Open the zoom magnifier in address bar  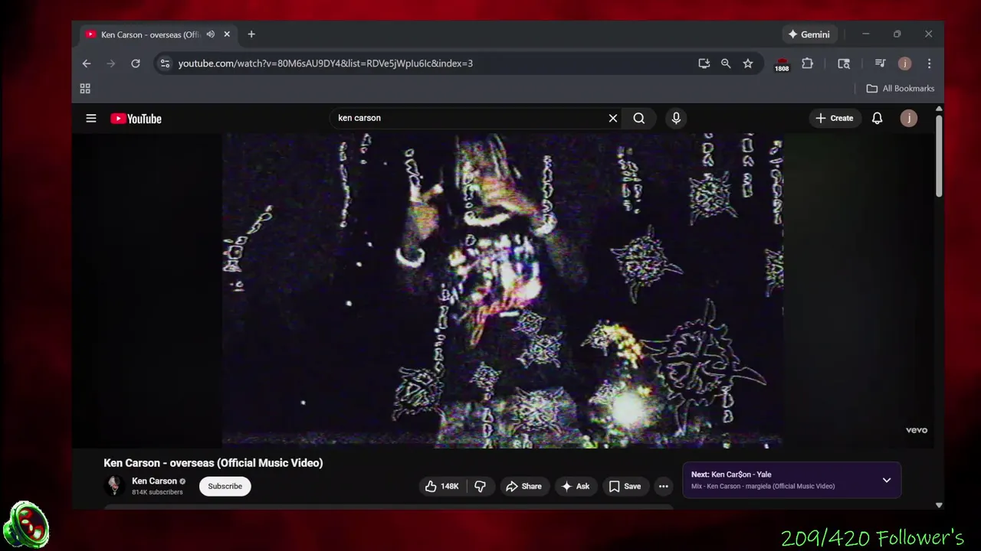point(726,64)
